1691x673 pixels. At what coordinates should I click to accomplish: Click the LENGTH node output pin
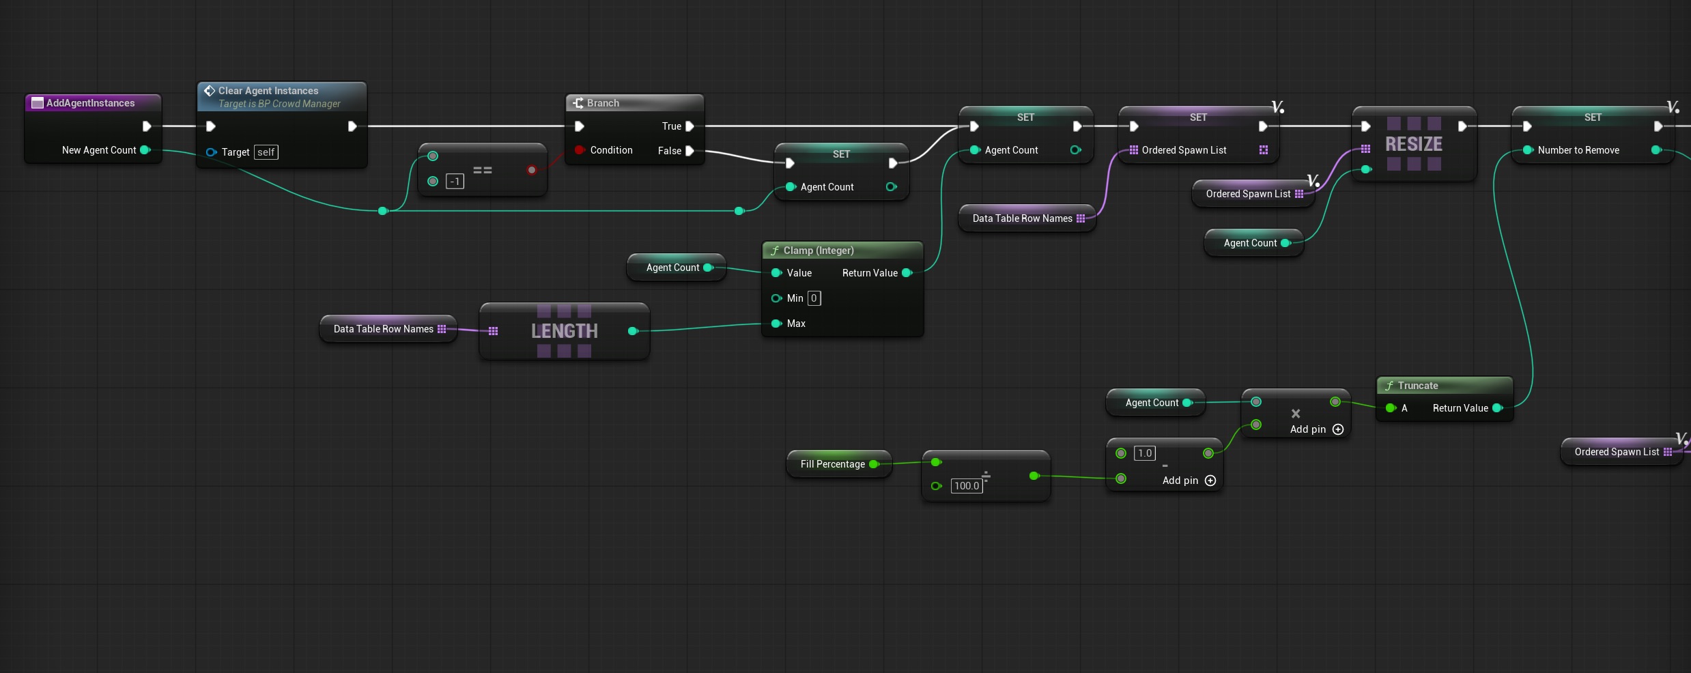click(633, 331)
